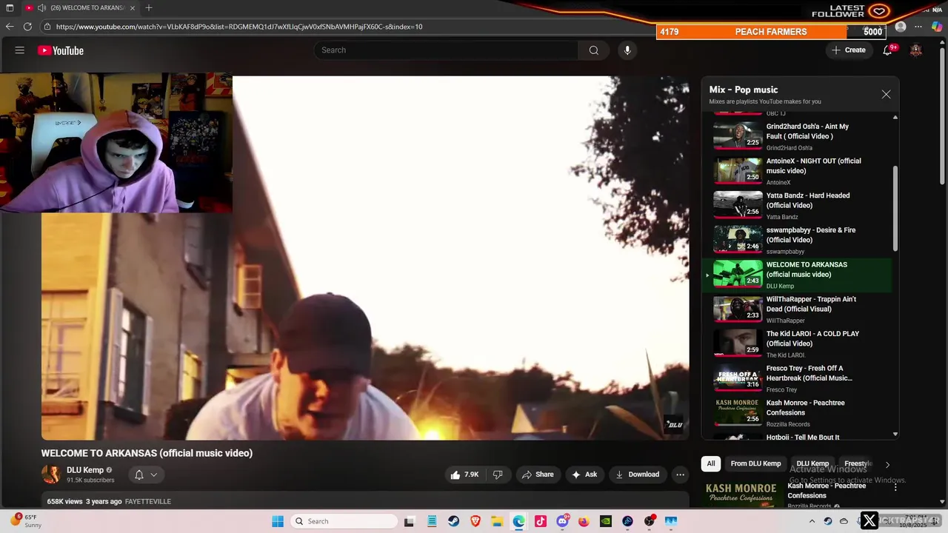
Task: Open tab actions menu in browser
Action: [x=9, y=7]
